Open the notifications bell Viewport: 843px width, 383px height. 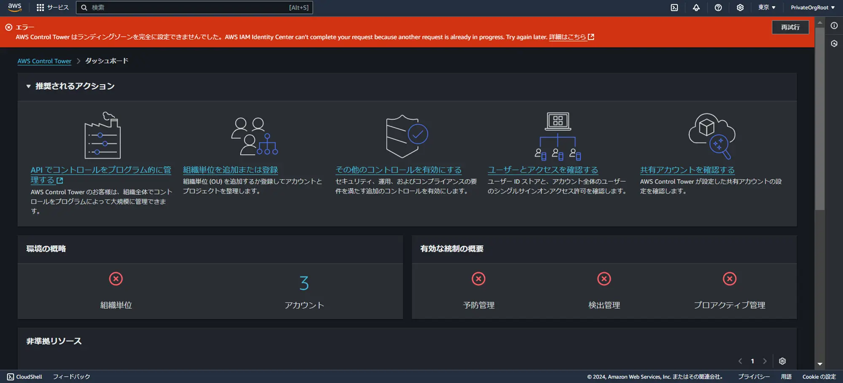tap(696, 8)
